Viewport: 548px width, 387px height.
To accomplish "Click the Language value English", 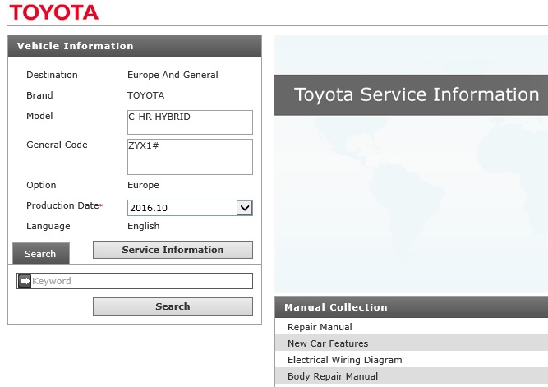I will click(x=143, y=226).
